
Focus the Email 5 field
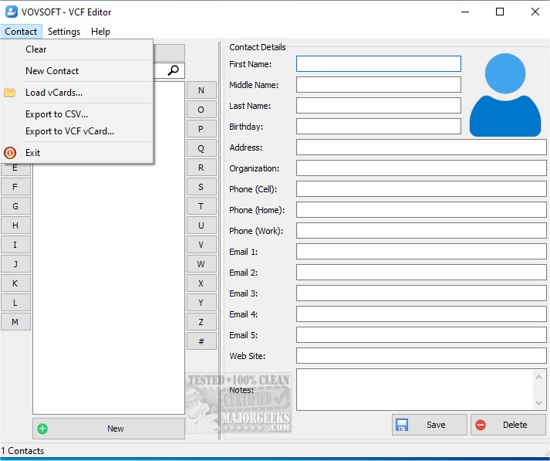tap(421, 335)
